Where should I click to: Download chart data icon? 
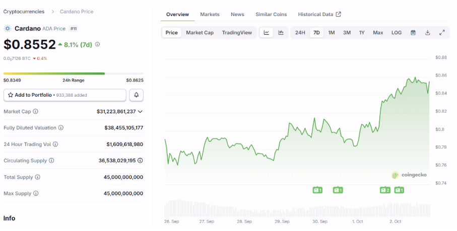427,33
